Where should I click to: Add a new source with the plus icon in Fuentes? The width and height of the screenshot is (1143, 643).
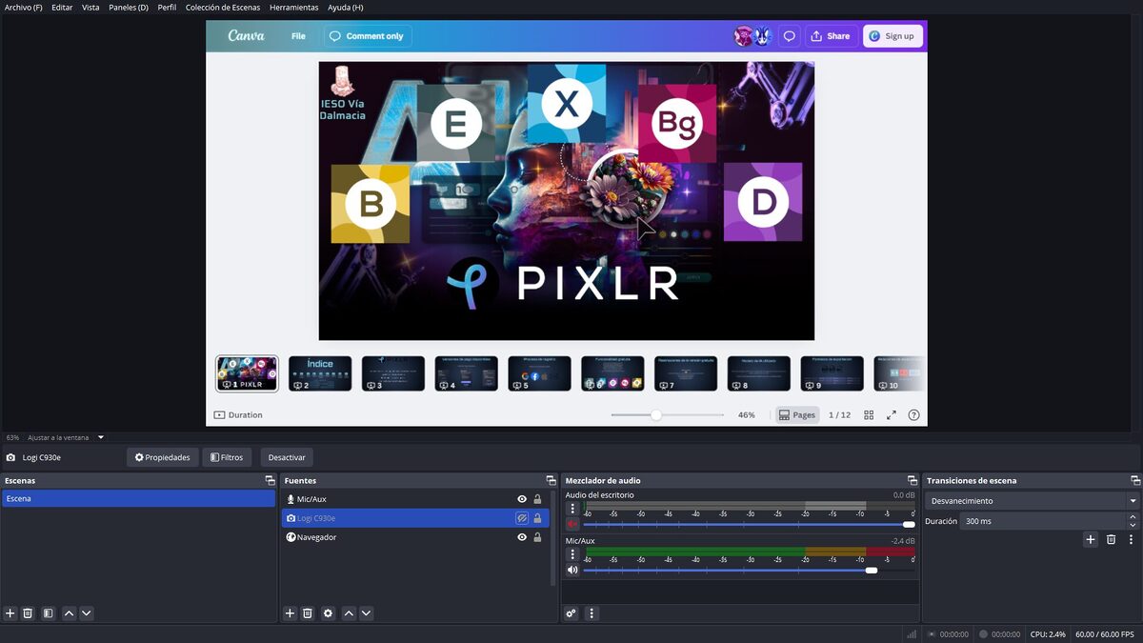[291, 613]
